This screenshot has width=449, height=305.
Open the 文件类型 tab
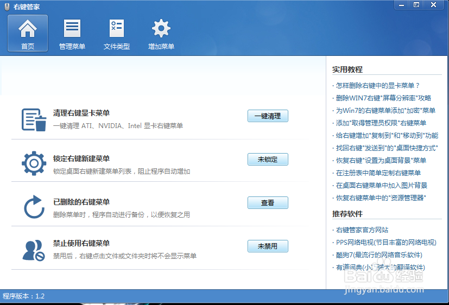pyautogui.click(x=117, y=33)
